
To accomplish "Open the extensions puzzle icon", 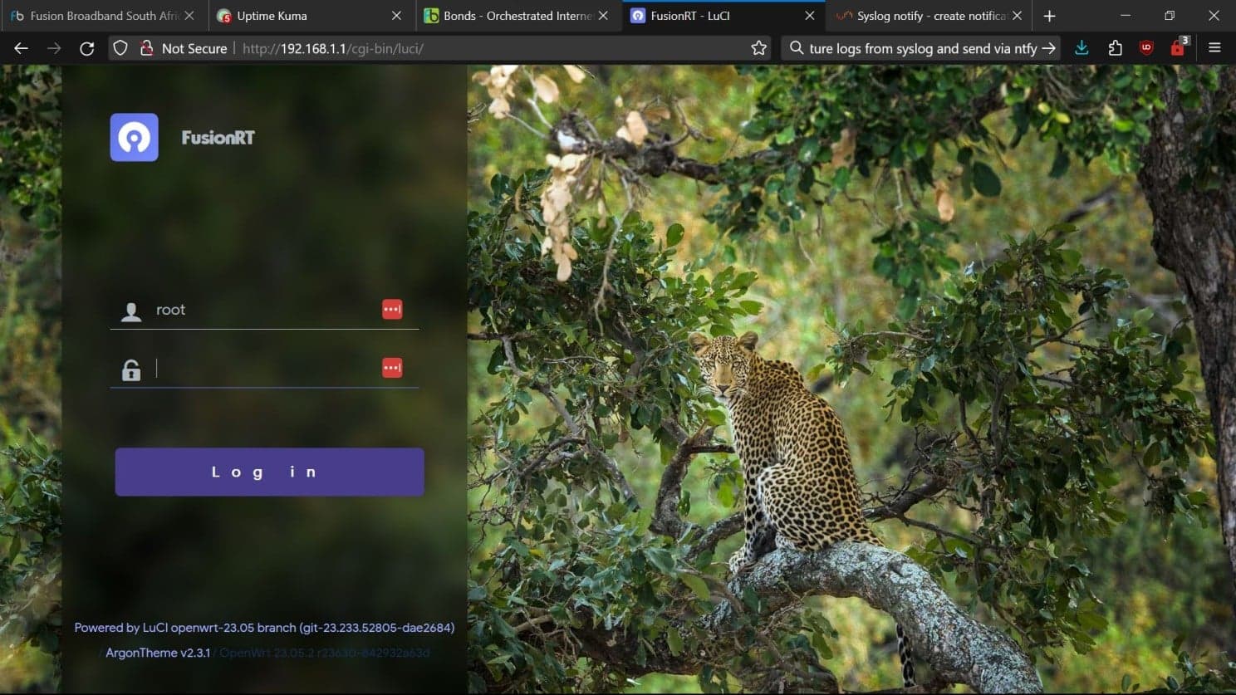I will pyautogui.click(x=1115, y=48).
